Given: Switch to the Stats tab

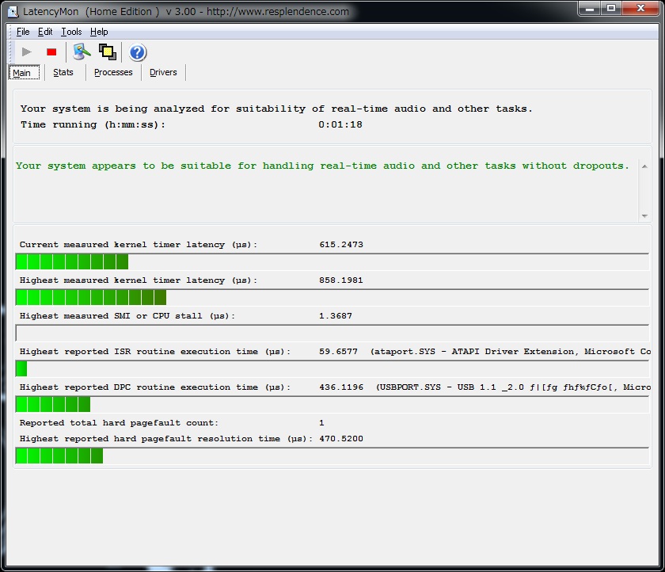Looking at the screenshot, I should point(63,72).
